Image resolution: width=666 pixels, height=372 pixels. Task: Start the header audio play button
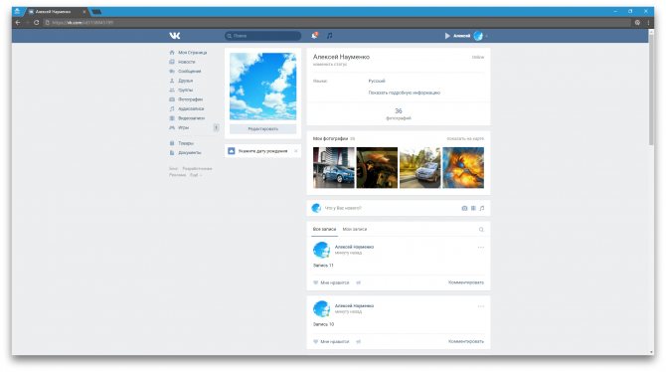tap(447, 36)
